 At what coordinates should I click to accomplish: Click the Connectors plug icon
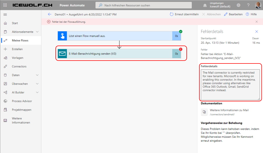[x=5, y=66]
